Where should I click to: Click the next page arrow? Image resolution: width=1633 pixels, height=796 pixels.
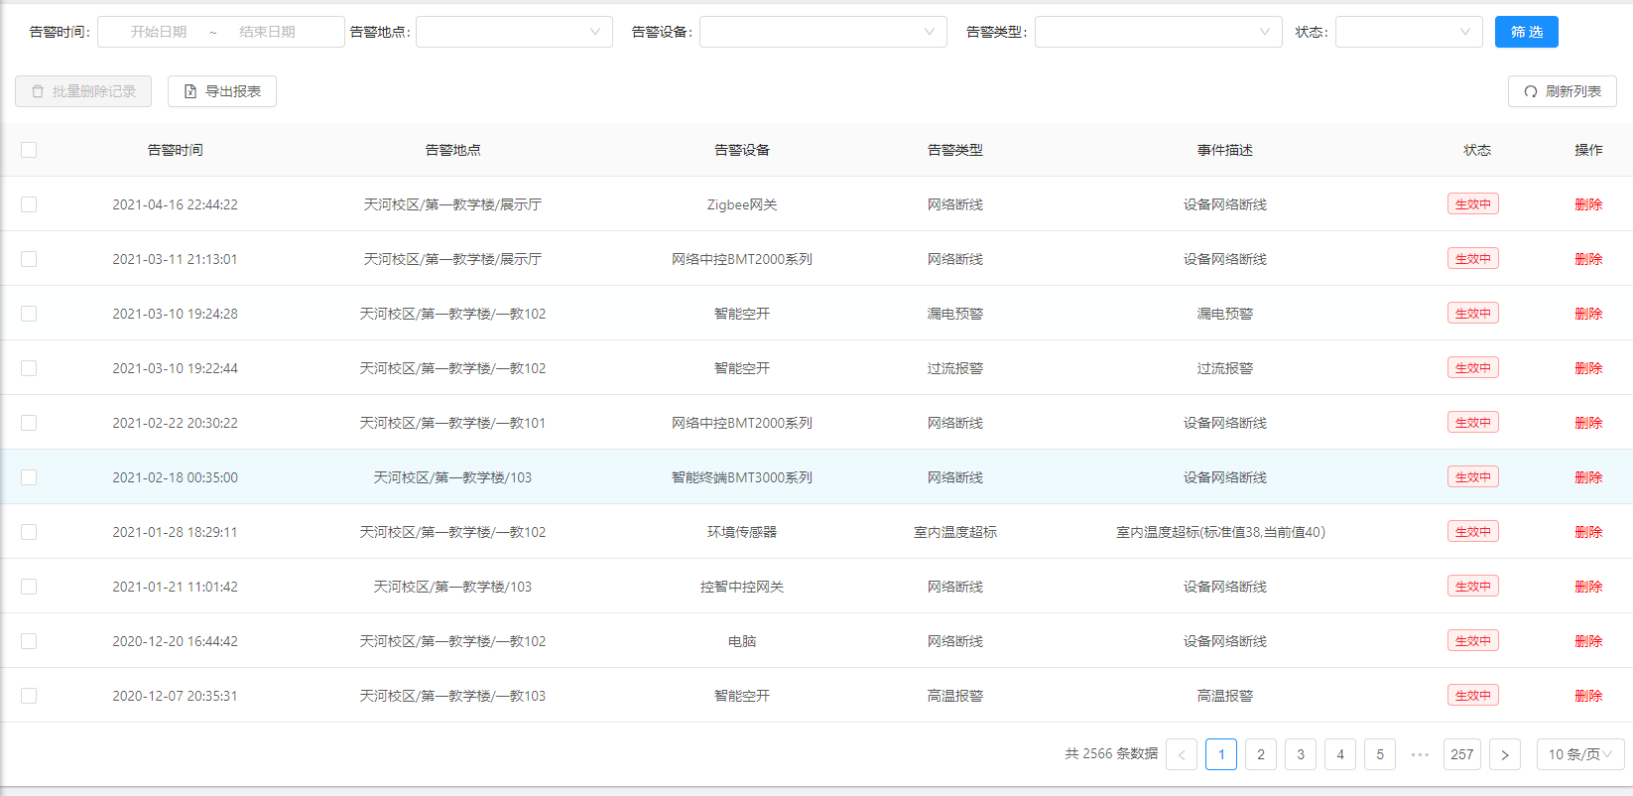[1505, 754]
